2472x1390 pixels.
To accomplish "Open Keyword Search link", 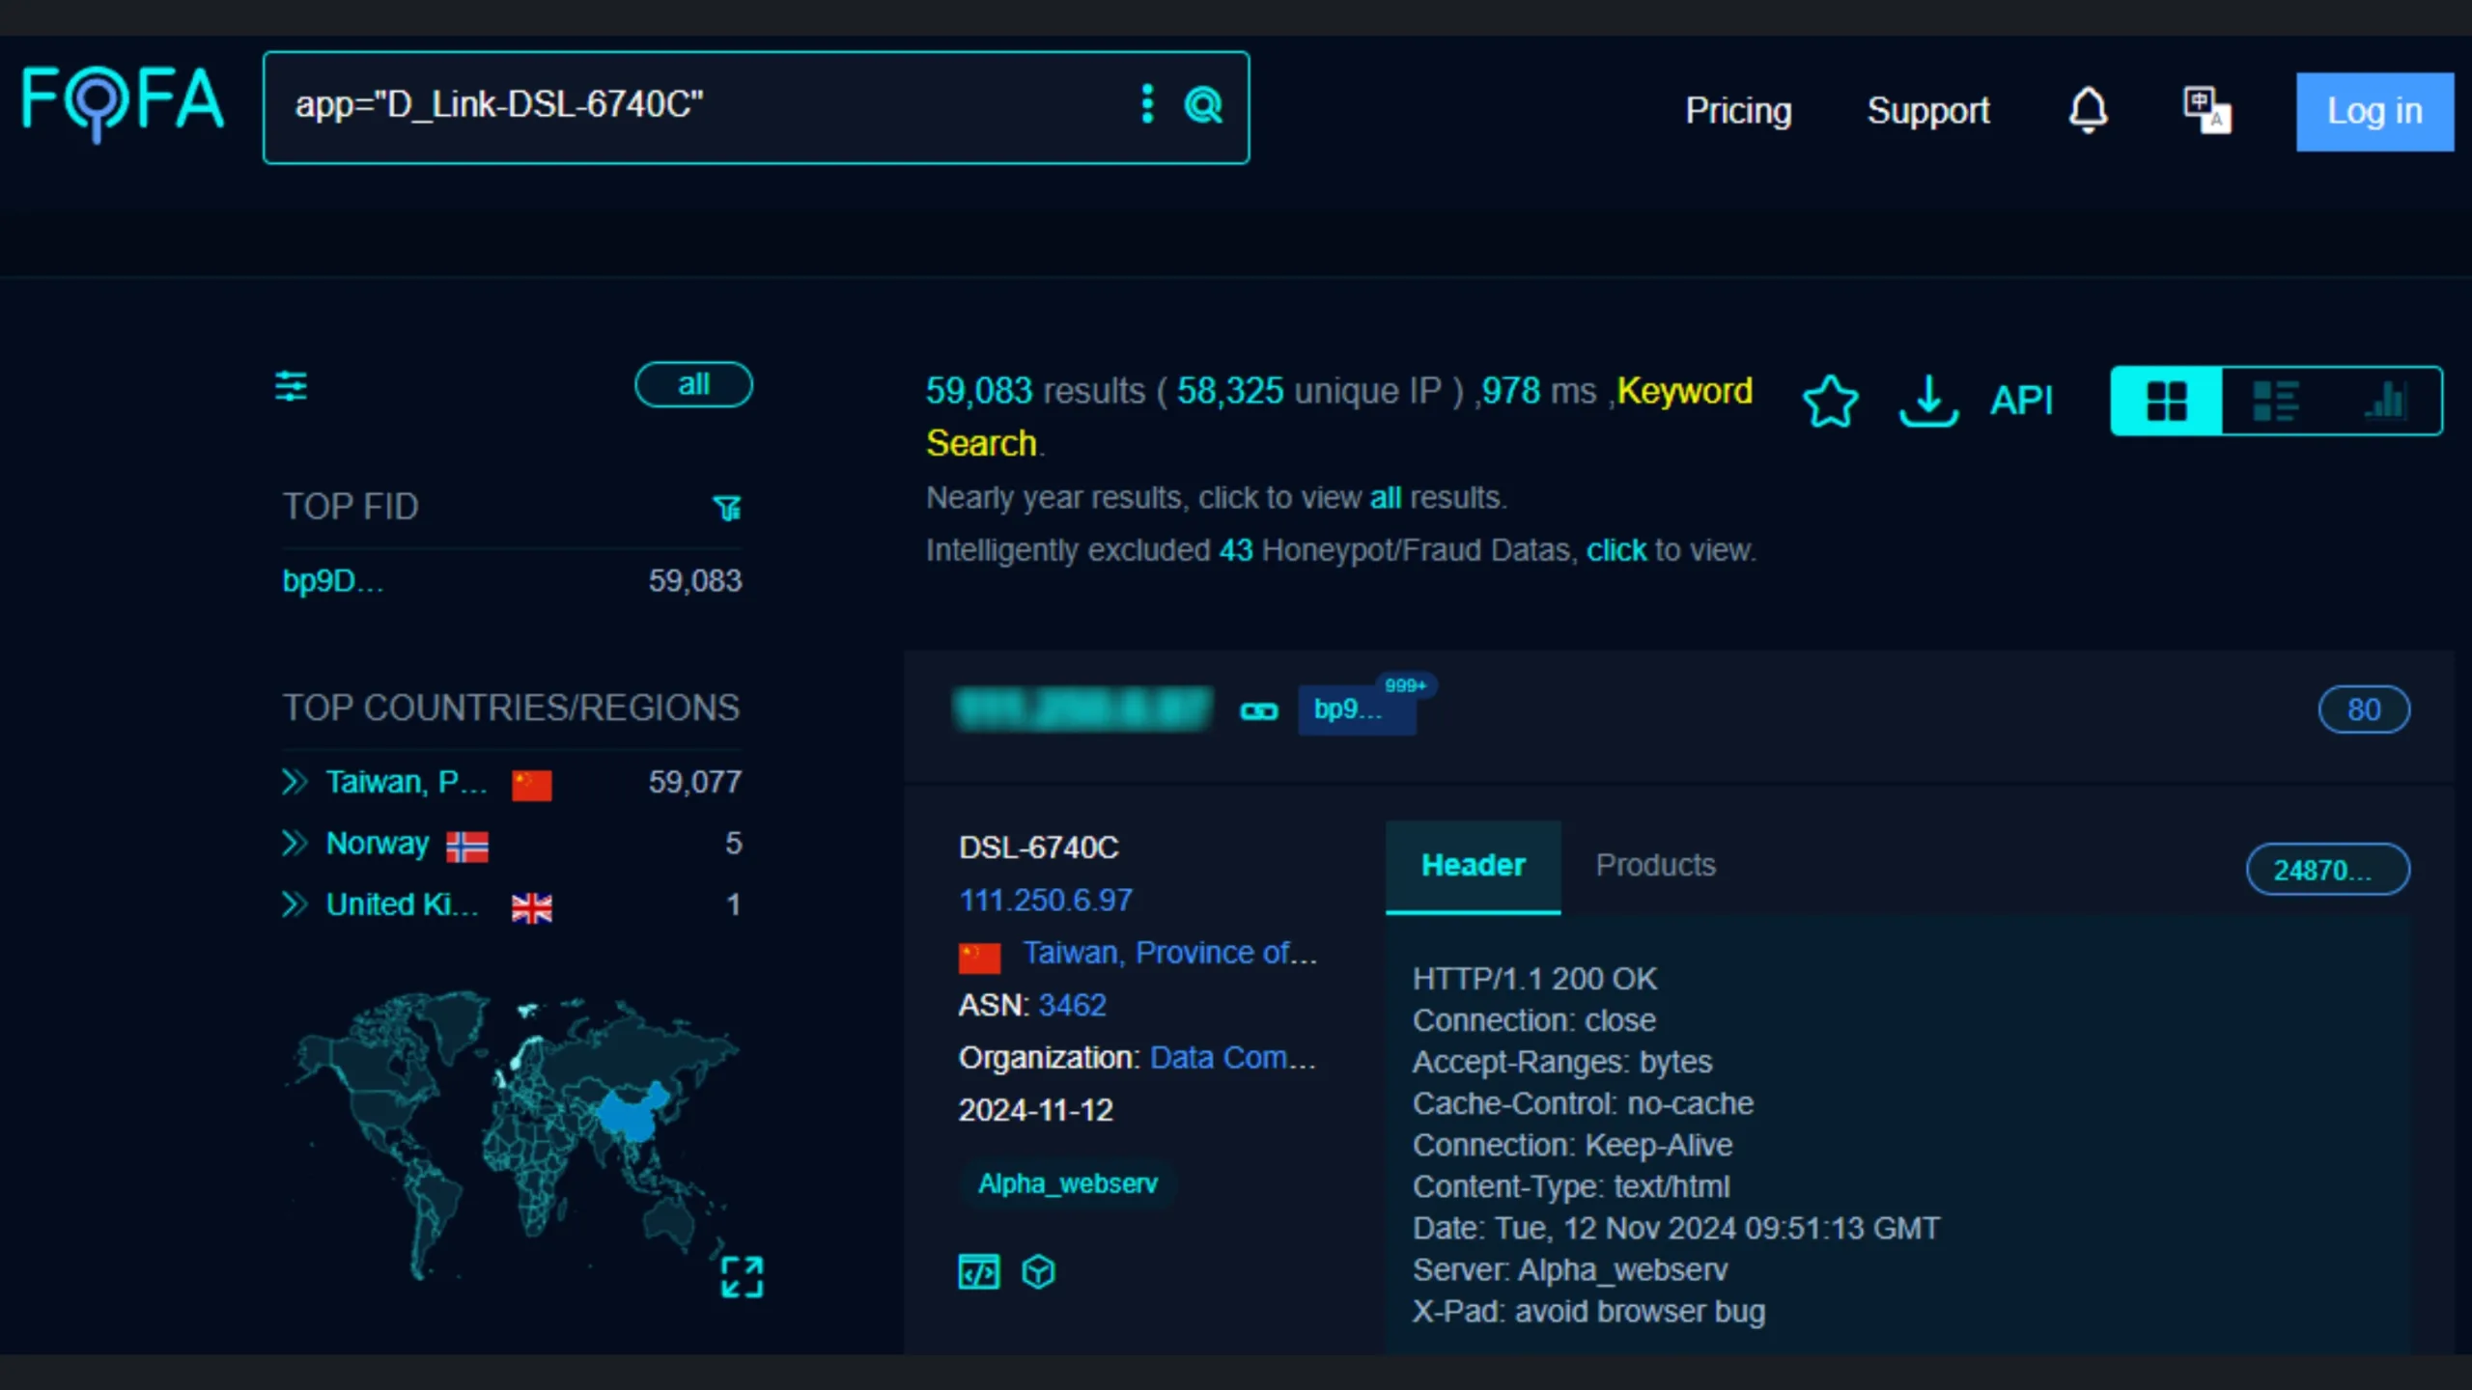I will tap(1339, 417).
